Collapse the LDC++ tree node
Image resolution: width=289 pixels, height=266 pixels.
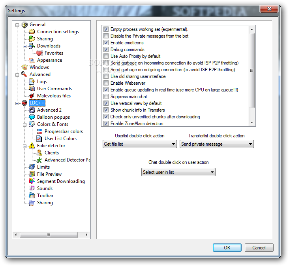pos(17,103)
